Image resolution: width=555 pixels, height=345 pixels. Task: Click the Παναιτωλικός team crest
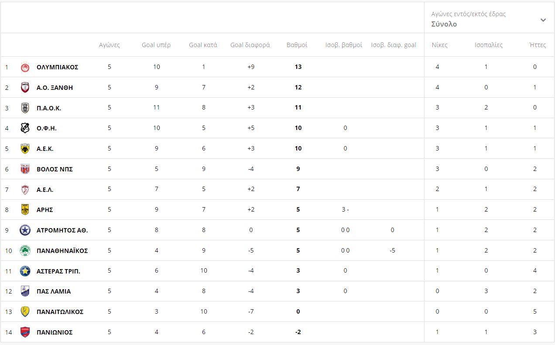tap(25, 312)
